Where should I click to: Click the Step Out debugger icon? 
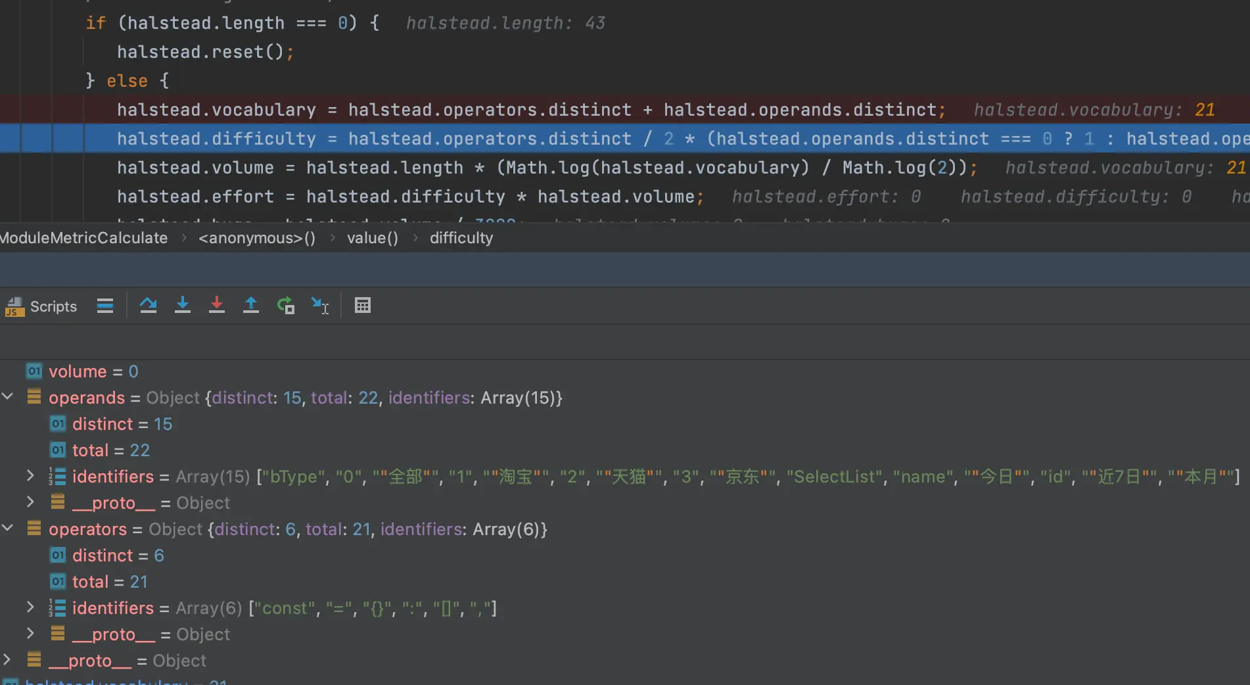[x=250, y=306]
